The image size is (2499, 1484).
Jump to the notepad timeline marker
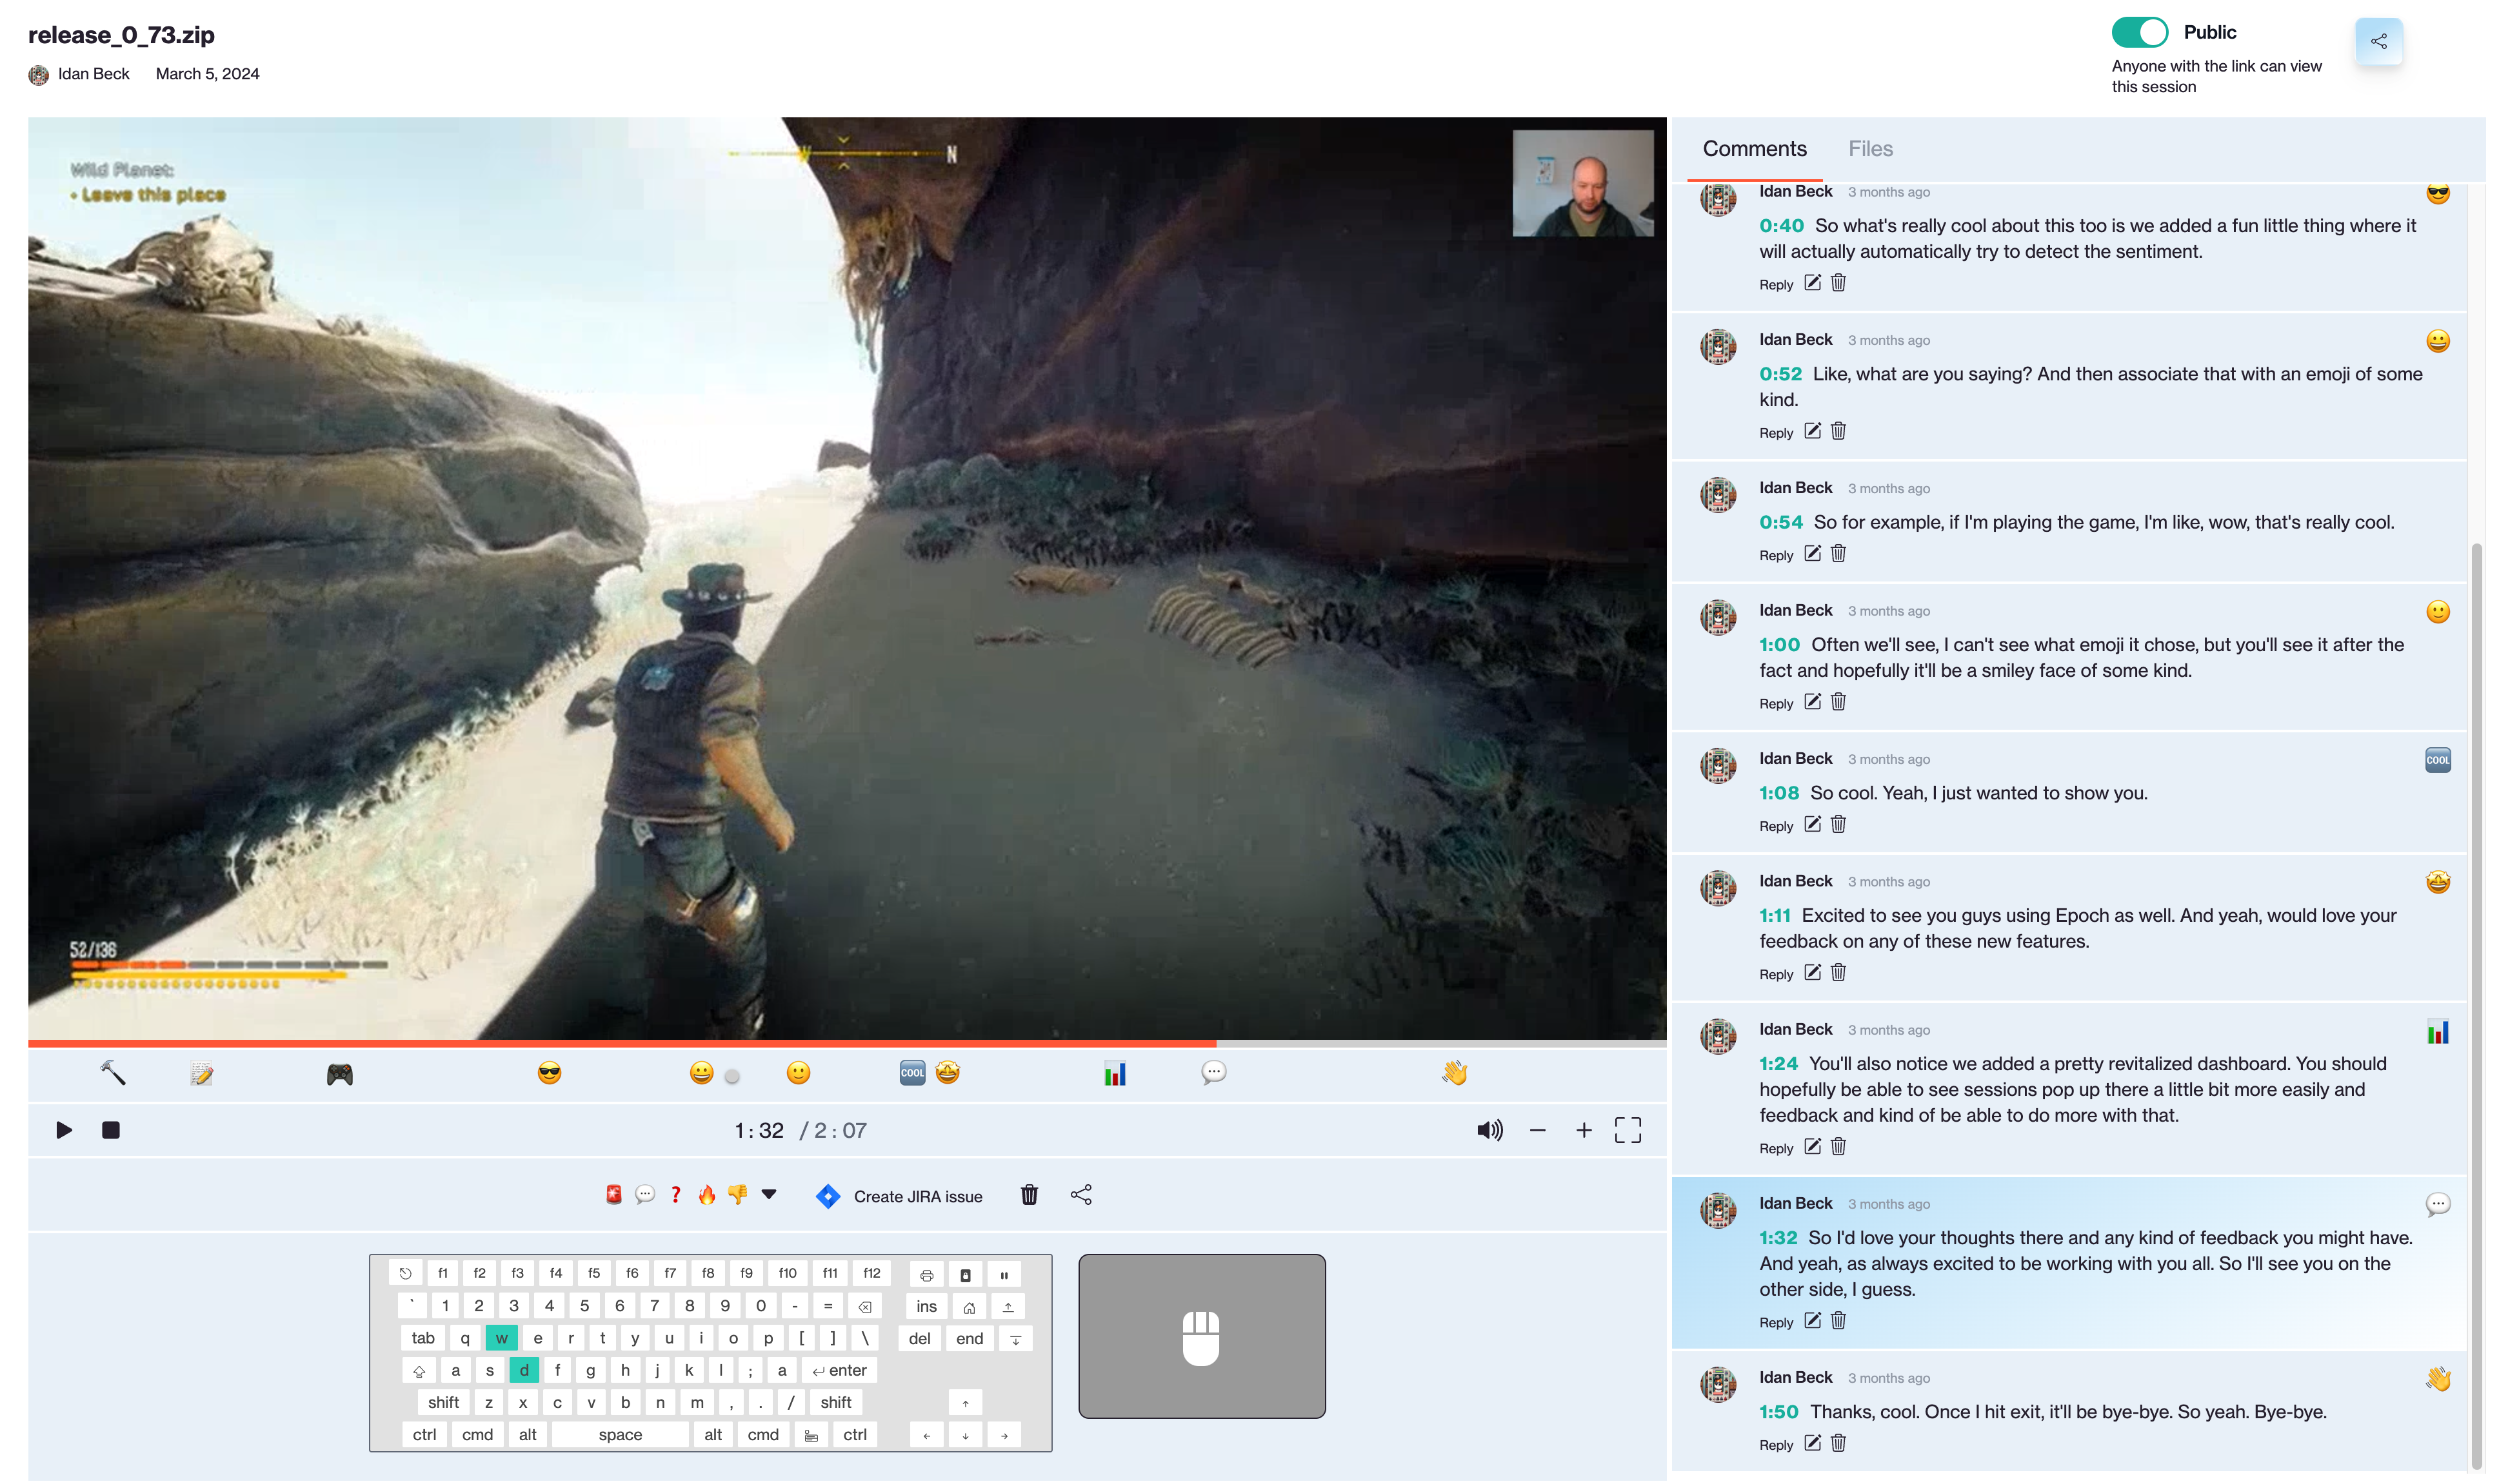point(201,1073)
